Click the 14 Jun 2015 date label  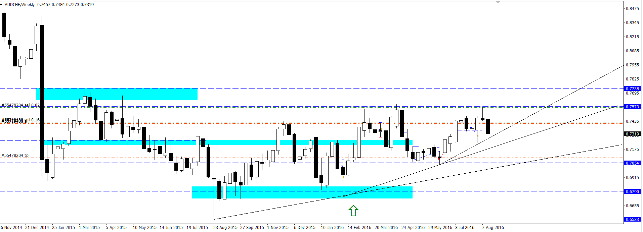click(x=171, y=228)
